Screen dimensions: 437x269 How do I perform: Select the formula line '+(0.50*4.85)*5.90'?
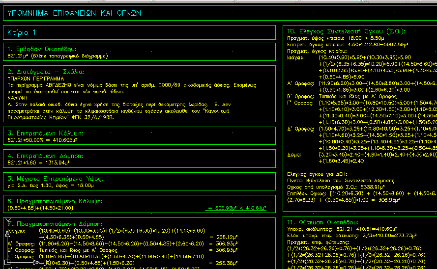click(x=342, y=77)
